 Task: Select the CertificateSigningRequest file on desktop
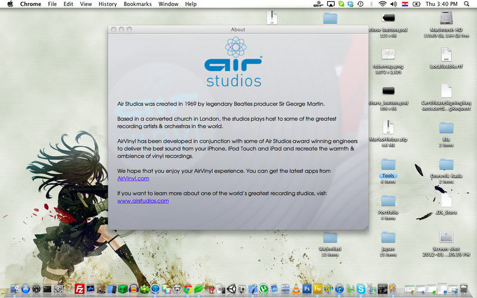coord(446,91)
